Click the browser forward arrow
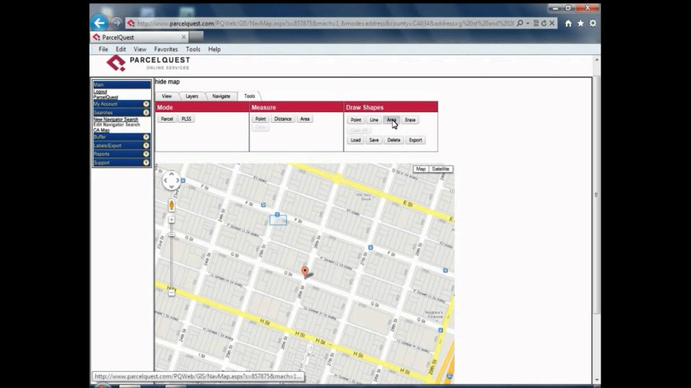Image resolution: width=691 pixels, height=388 pixels. [116, 23]
